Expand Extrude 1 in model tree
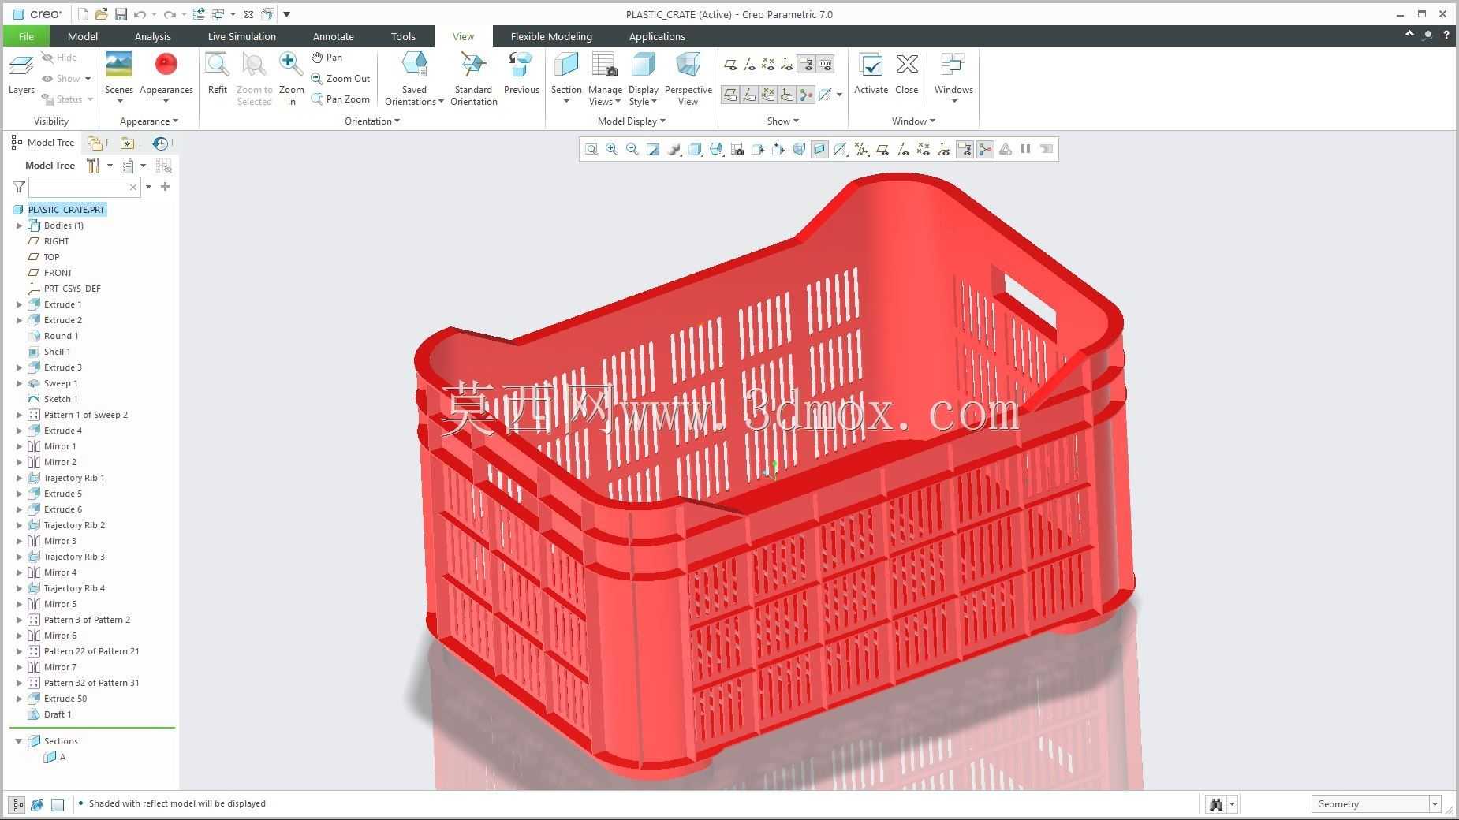 coord(20,304)
